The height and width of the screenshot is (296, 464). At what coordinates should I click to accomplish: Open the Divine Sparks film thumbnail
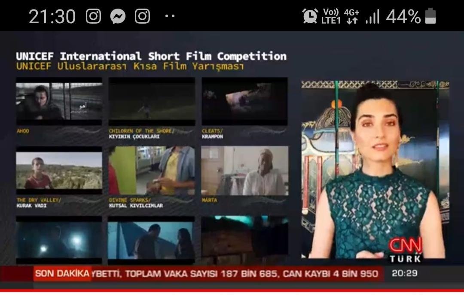point(151,171)
